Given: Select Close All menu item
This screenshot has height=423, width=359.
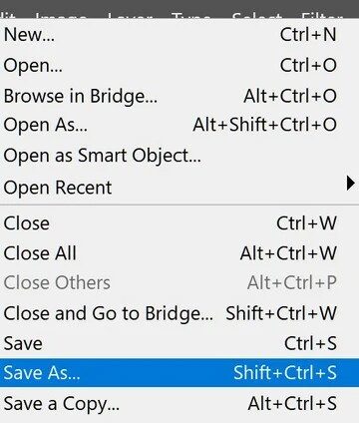Looking at the screenshot, I should click(x=179, y=253).
